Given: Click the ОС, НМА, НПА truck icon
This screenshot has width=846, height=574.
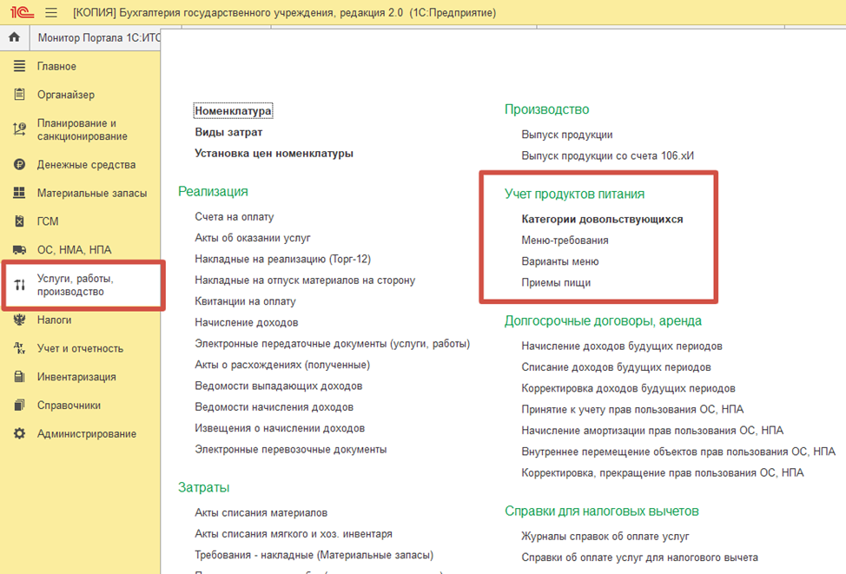Looking at the screenshot, I should coord(19,250).
